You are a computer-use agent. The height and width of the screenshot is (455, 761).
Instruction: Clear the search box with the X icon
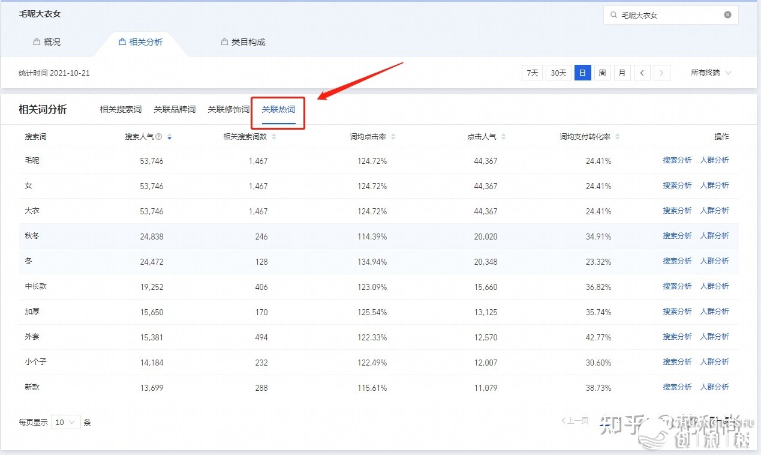727,15
